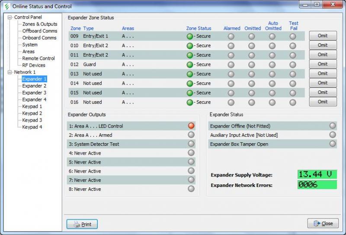This screenshot has height=235, width=346.
Task: Collapse the Control Panel tree node
Action: 10,17
